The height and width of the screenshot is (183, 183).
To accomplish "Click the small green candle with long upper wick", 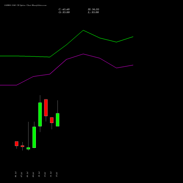I will point(28,148).
